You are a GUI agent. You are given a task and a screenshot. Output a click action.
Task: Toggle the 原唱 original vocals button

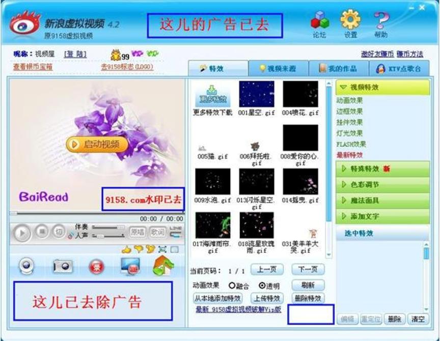[137, 231]
